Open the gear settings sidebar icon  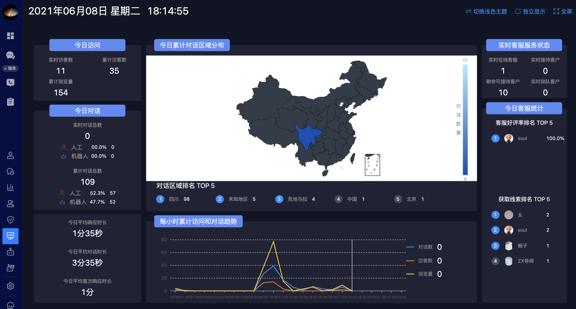click(x=10, y=286)
